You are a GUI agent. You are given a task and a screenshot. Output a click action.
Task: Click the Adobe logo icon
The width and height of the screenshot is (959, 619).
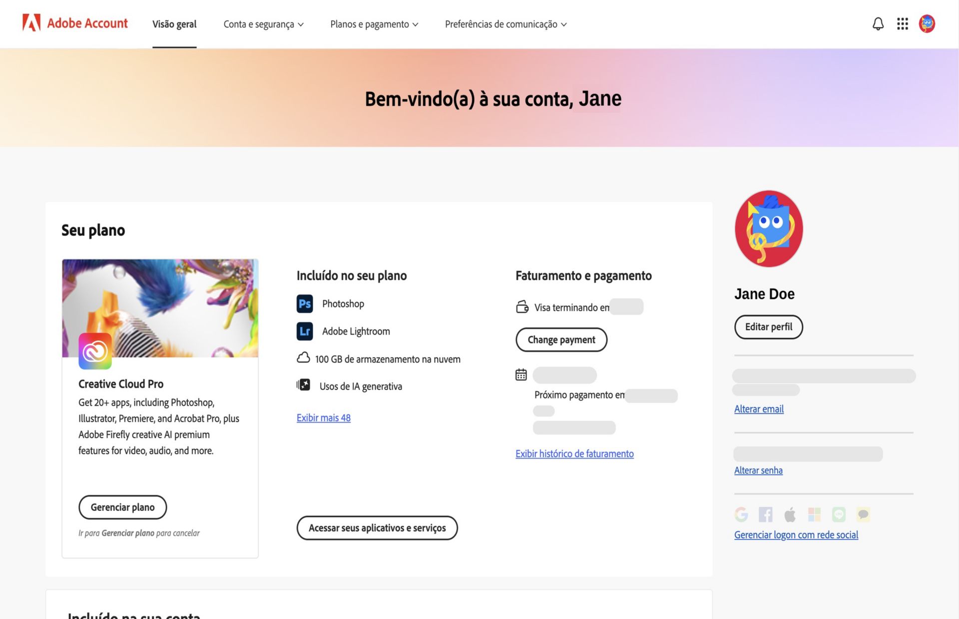click(x=31, y=23)
